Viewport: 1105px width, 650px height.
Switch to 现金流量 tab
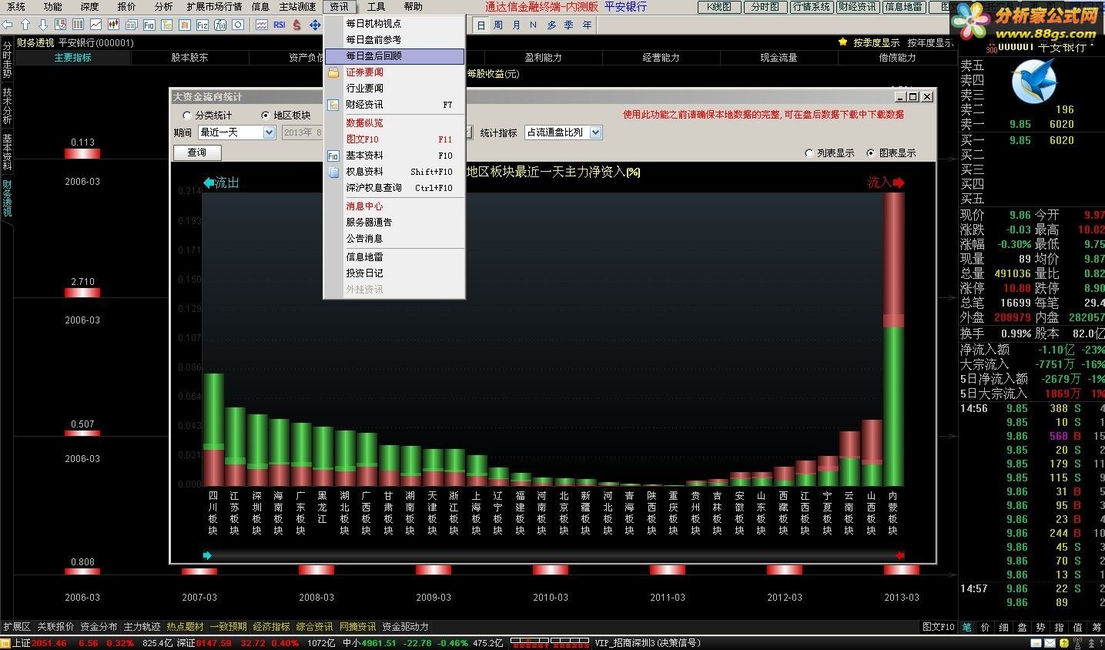click(x=779, y=58)
